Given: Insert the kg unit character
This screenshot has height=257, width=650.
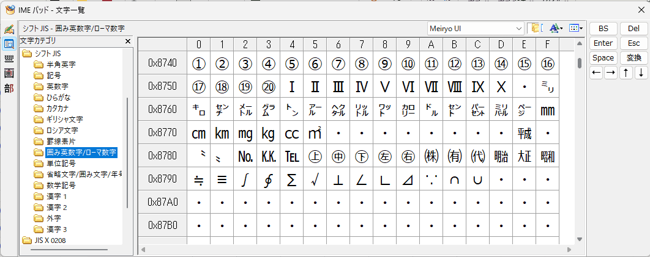Looking at the screenshot, I should tap(269, 132).
